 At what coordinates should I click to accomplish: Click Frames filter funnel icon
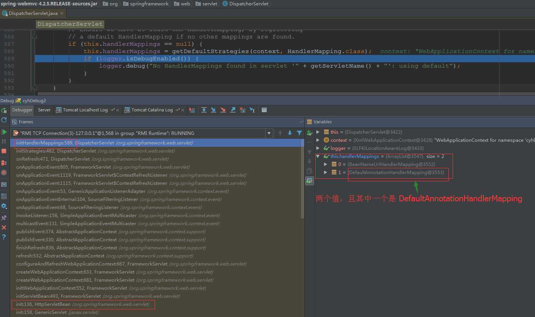click(299, 133)
